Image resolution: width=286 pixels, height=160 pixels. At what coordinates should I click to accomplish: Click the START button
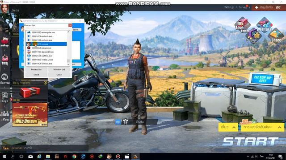250,141
